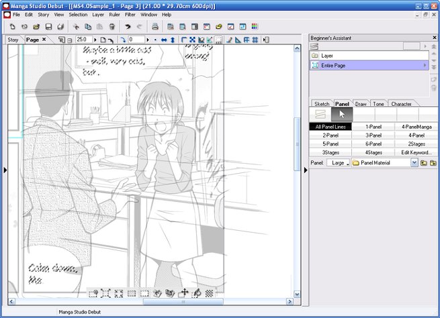Click the Print icon in toolbar

tap(155, 27)
